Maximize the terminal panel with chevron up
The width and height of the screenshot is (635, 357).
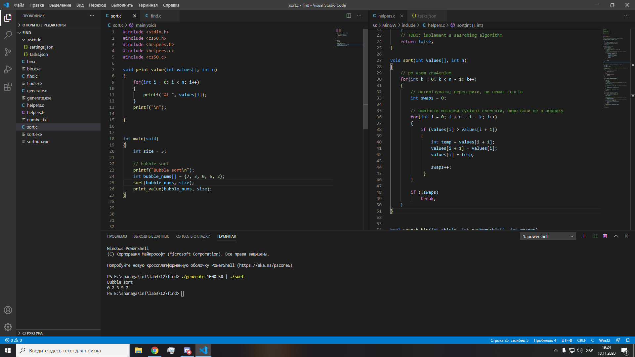616,236
